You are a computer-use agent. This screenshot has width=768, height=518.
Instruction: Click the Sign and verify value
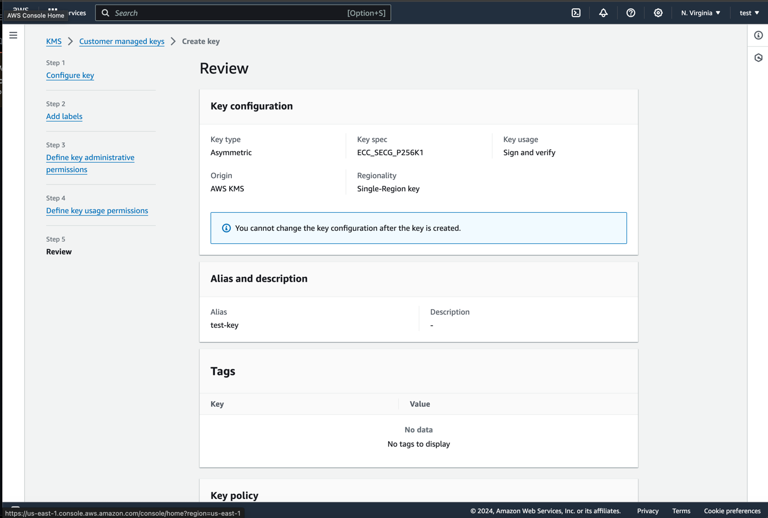tap(530, 152)
